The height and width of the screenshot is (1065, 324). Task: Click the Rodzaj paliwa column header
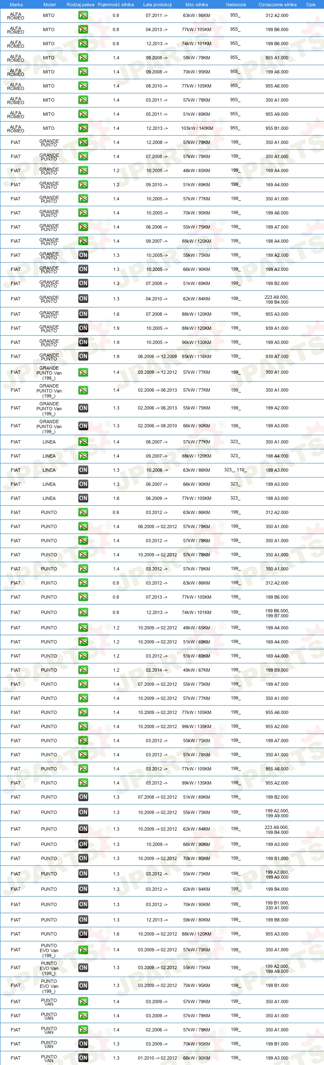(80, 5)
